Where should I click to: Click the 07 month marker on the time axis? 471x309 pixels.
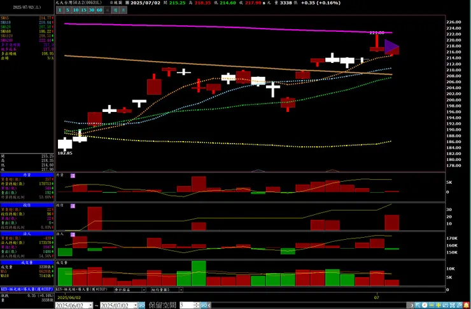click(377, 298)
